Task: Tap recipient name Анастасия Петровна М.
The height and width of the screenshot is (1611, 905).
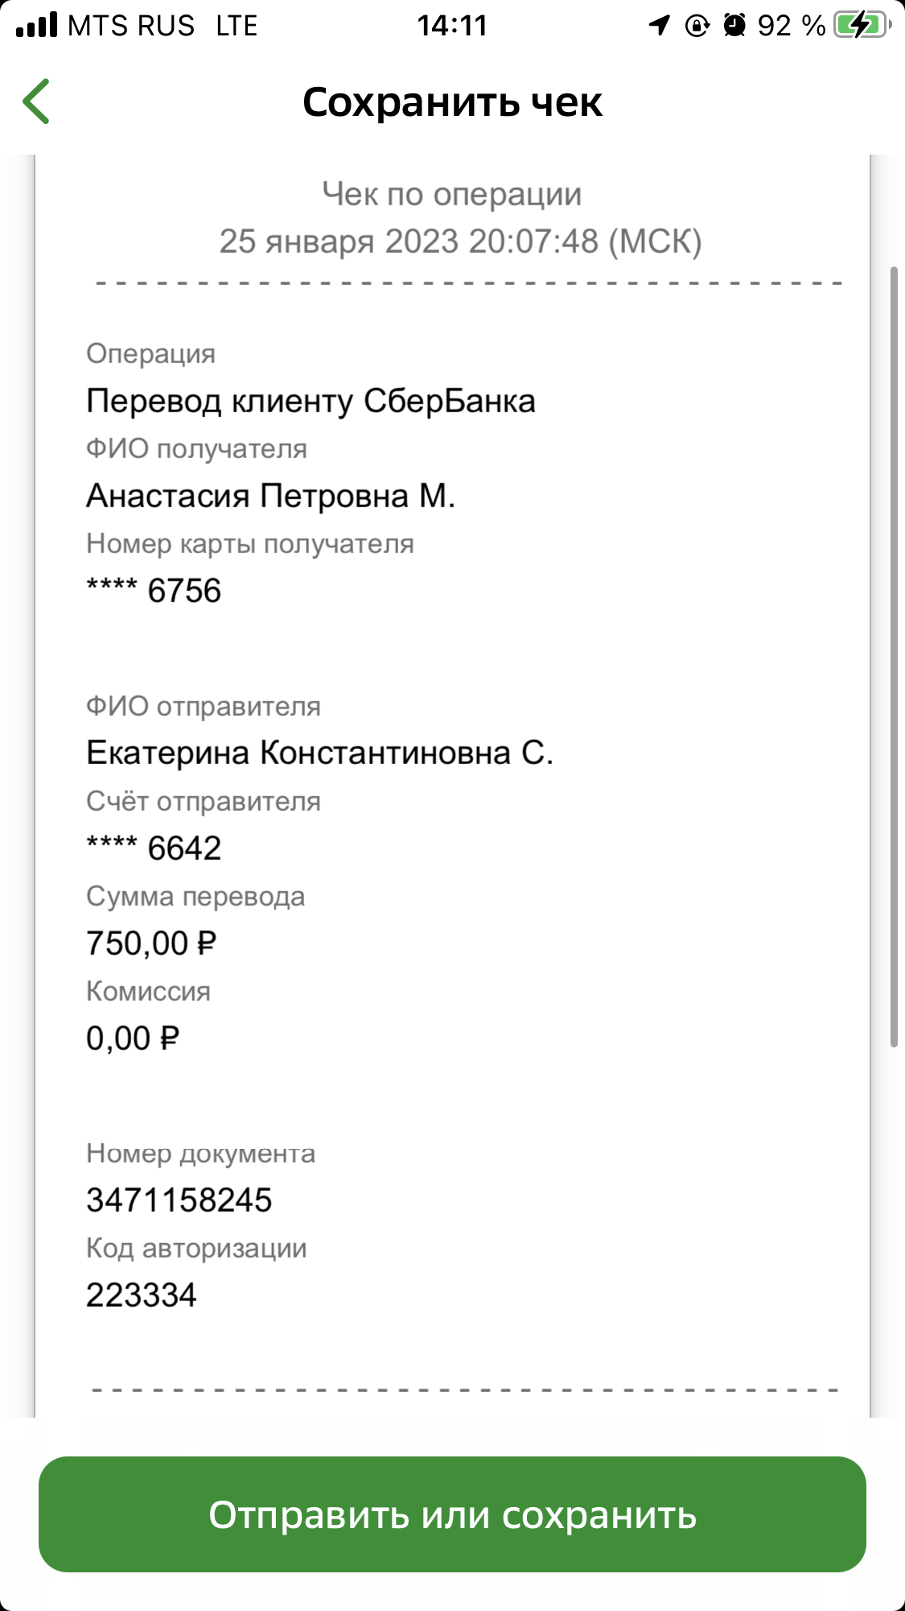Action: (x=271, y=496)
